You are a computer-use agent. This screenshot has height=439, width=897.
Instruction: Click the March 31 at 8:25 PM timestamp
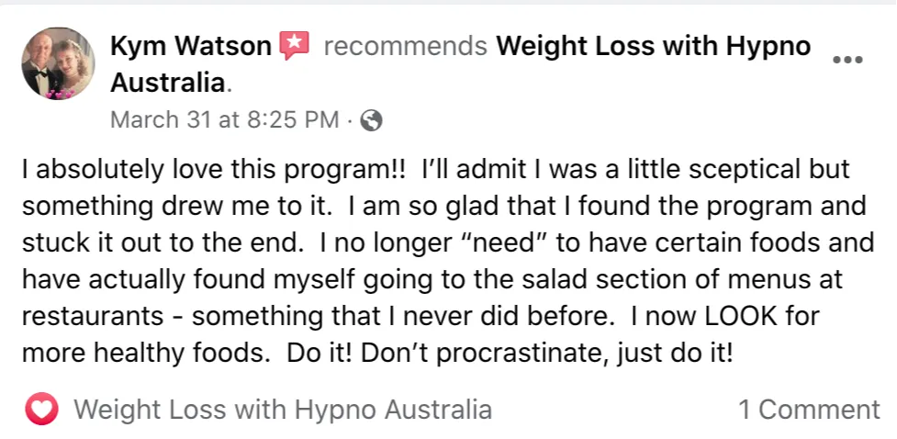tap(224, 119)
